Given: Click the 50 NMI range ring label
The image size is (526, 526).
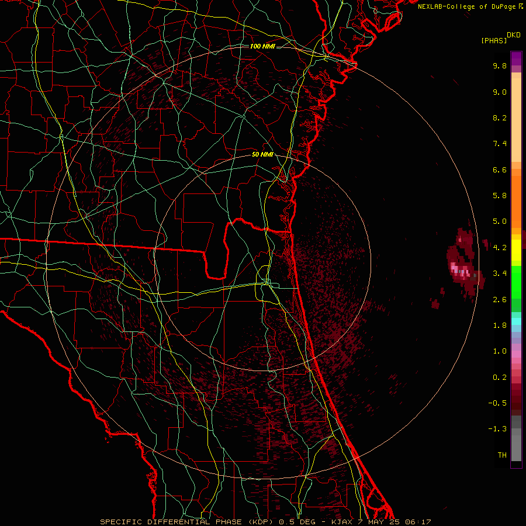Looking at the screenshot, I should pos(262,155).
